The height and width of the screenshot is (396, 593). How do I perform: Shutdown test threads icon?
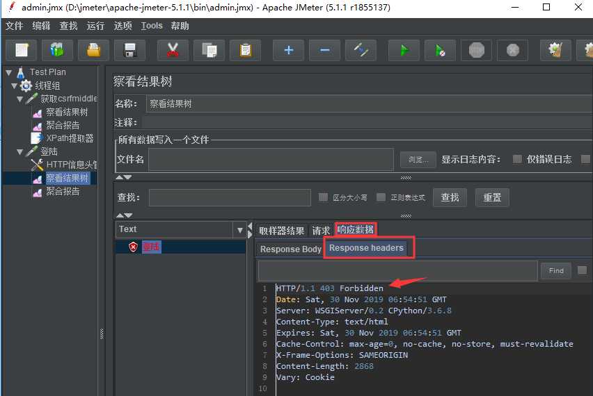pos(512,50)
